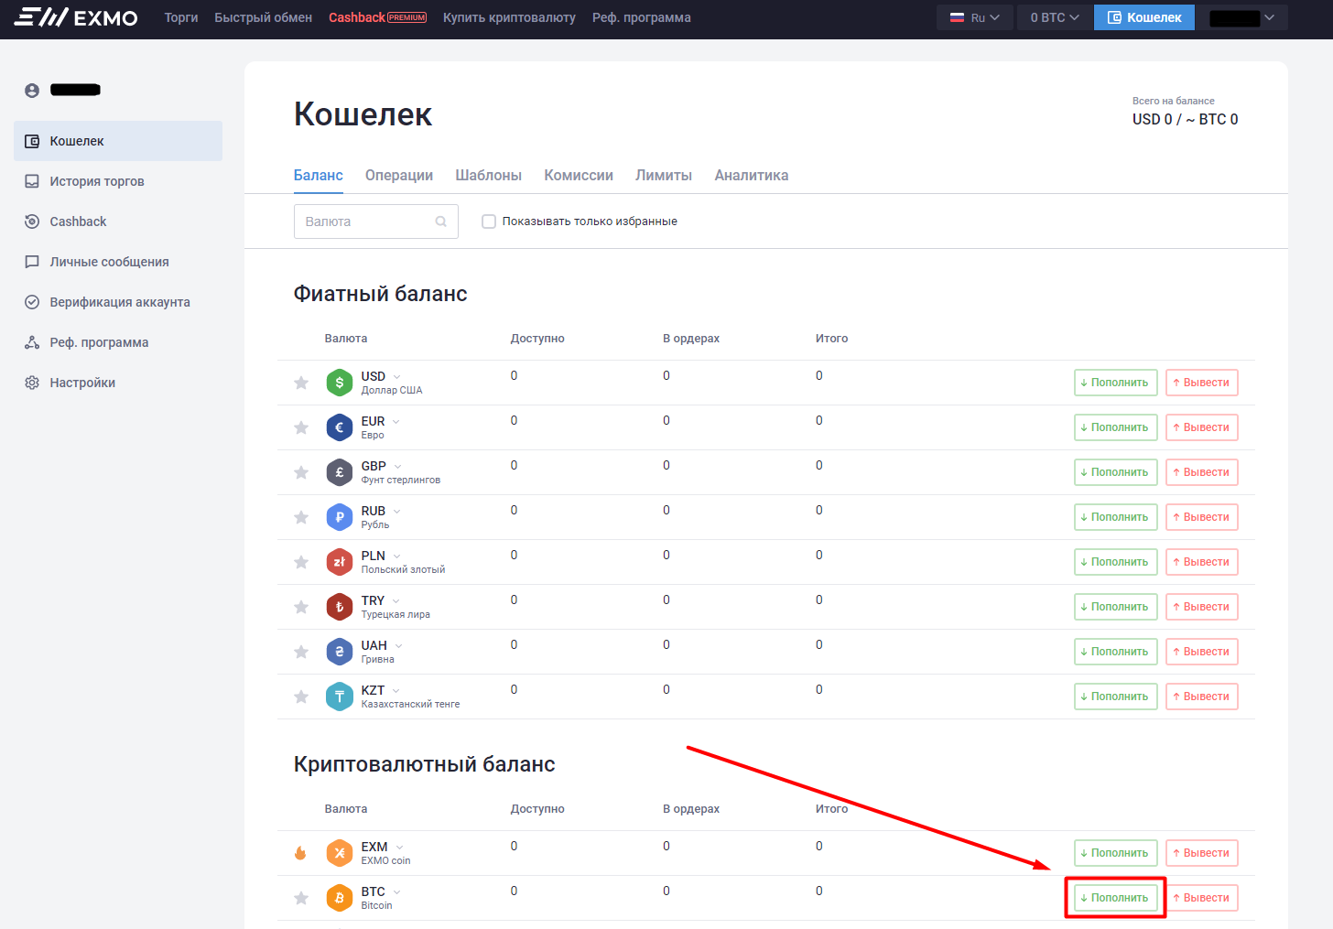Click the blue Кошелек button in header
The width and height of the screenshot is (1333, 929).
point(1144,17)
